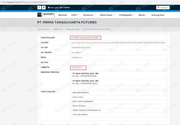
Task: Expand the Pelaku Pasar menu chevron
Action: (x=114, y=15)
